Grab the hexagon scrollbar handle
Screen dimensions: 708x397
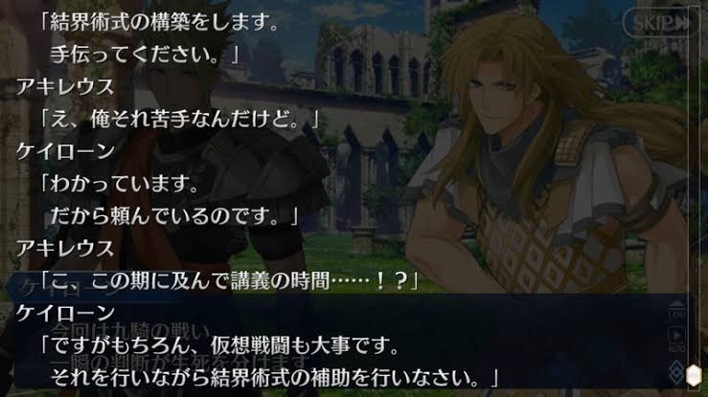tap(694, 376)
